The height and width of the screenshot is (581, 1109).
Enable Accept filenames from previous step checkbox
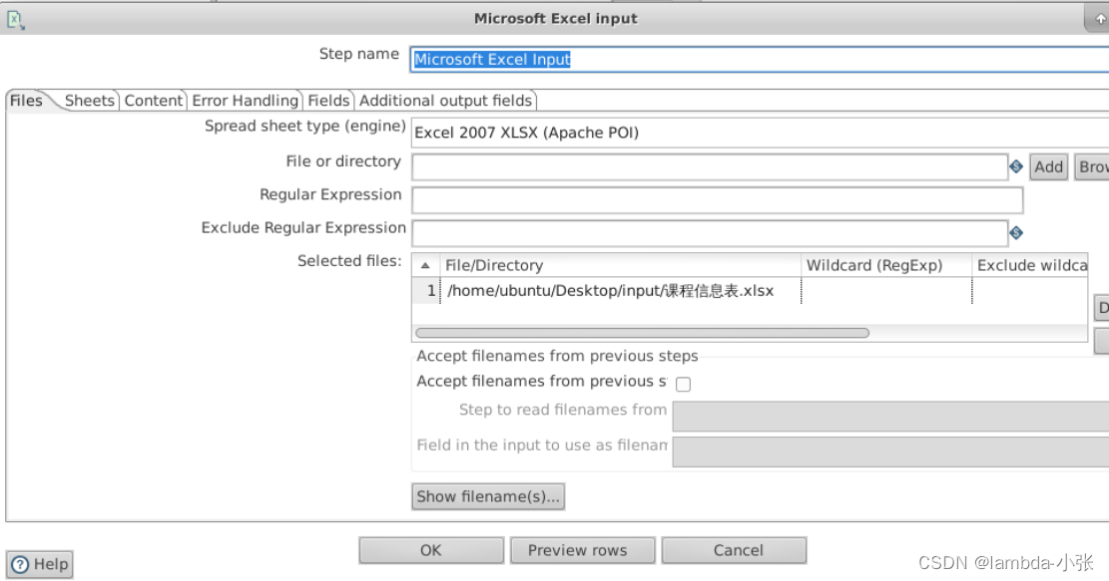683,384
